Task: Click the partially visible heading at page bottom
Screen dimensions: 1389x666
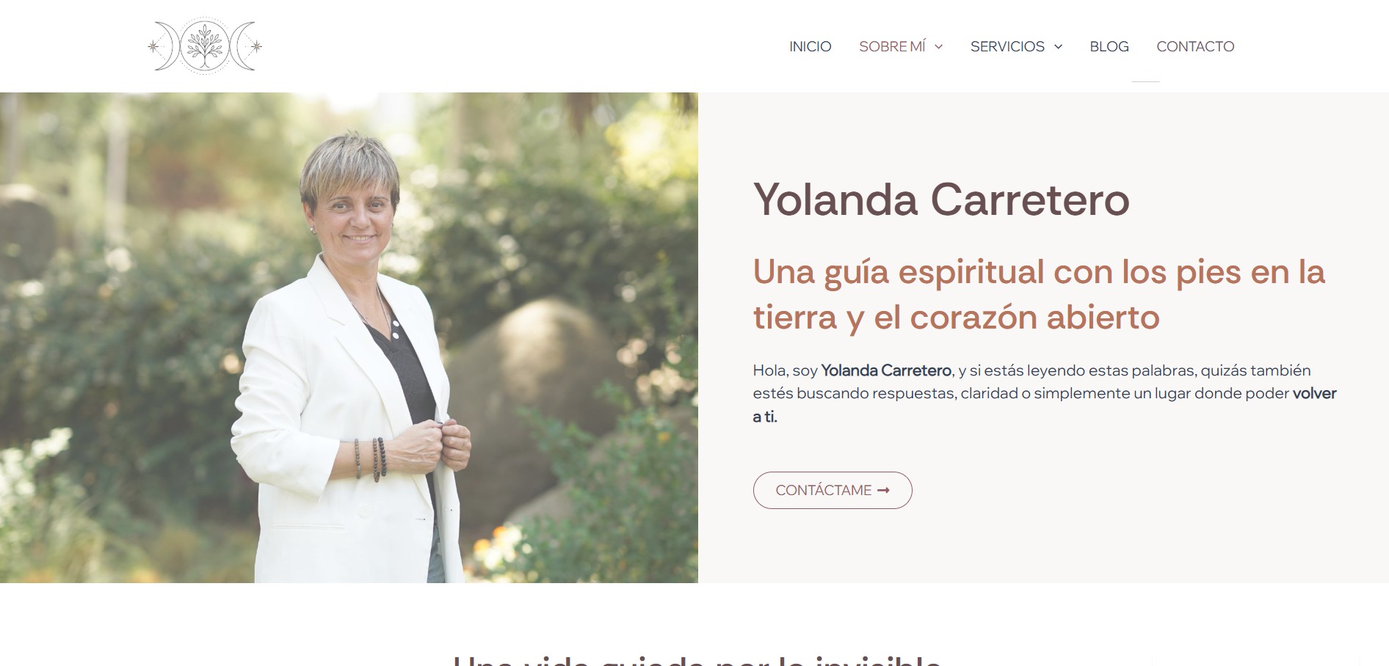Action: [697, 659]
